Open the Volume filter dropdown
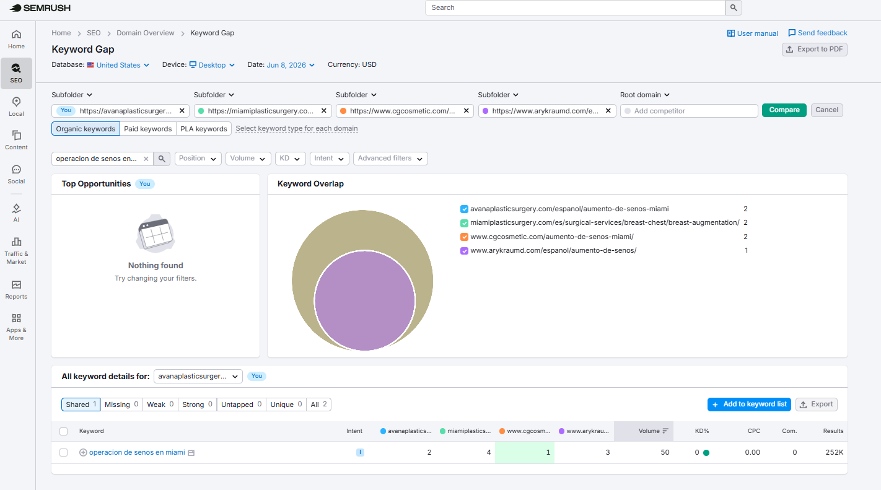The width and height of the screenshot is (881, 490). tap(248, 159)
